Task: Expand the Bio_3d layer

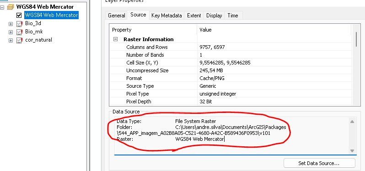Action: click(11, 24)
